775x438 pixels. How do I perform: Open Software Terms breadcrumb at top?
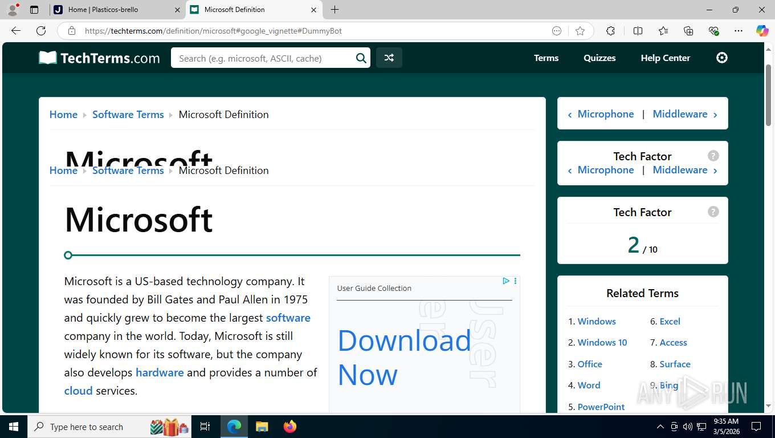pyautogui.click(x=128, y=114)
